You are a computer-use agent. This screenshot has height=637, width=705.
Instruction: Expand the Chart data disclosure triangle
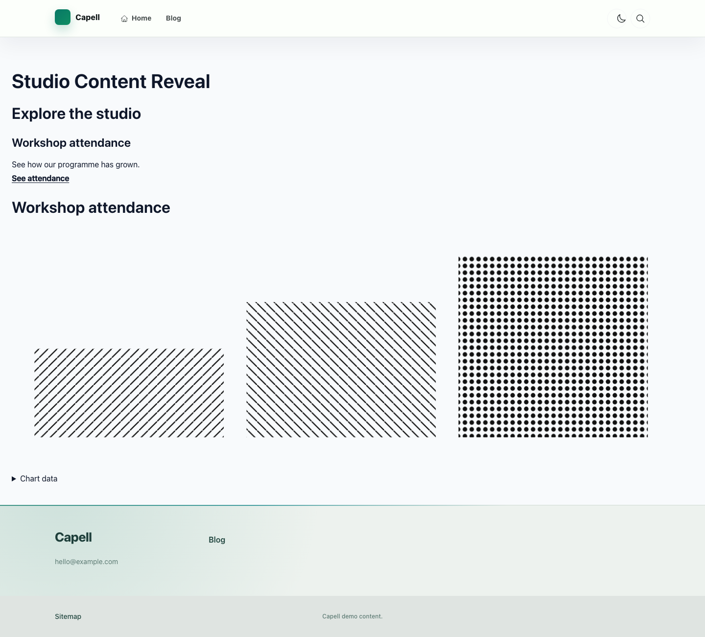[14, 479]
